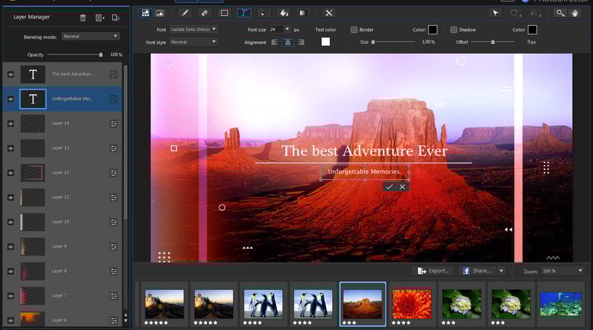Open the Shadow color swatch
593x330 pixels.
(532, 30)
